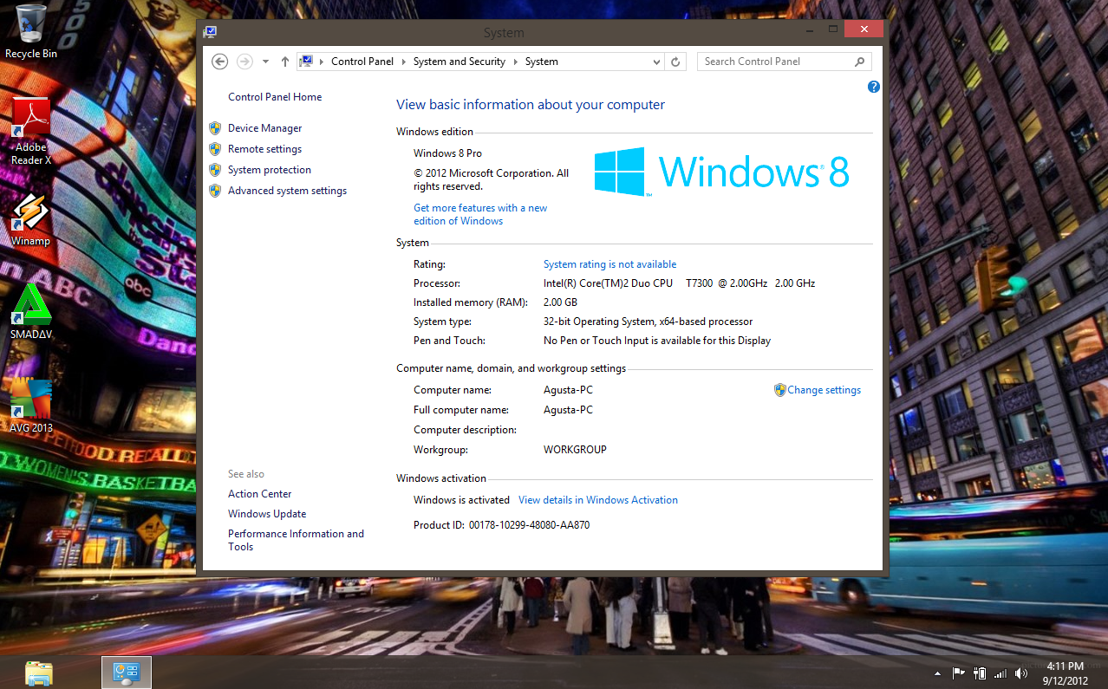Click the 32-bit Operating System text

648,322
